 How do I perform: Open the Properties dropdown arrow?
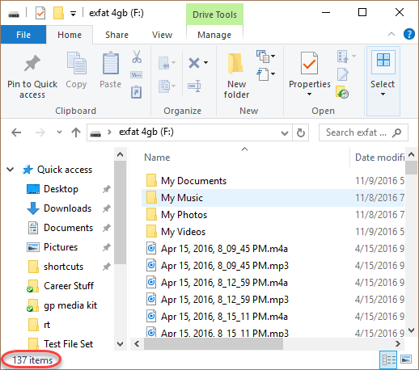(x=309, y=95)
